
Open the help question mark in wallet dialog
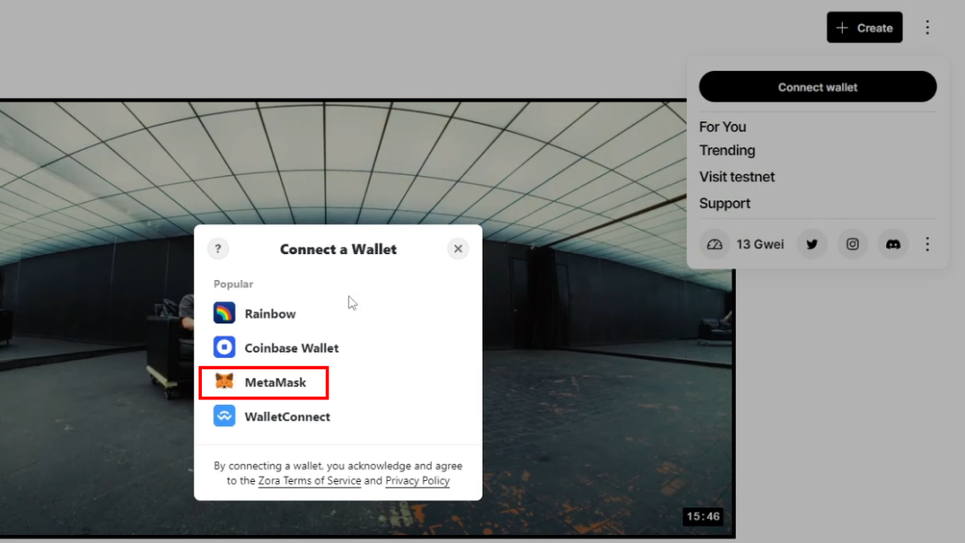point(218,249)
